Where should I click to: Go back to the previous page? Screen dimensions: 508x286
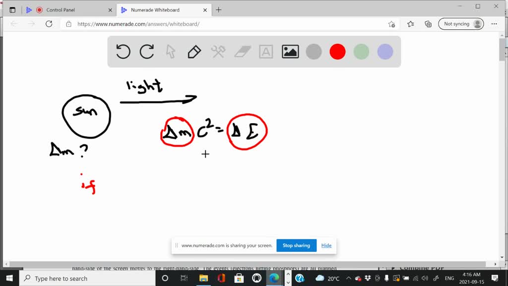point(14,24)
